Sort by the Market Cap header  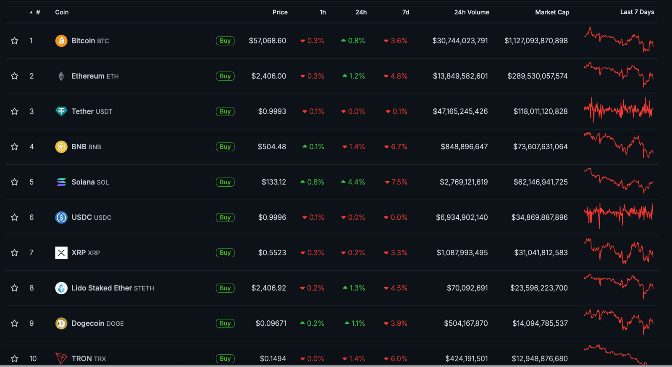tap(552, 12)
